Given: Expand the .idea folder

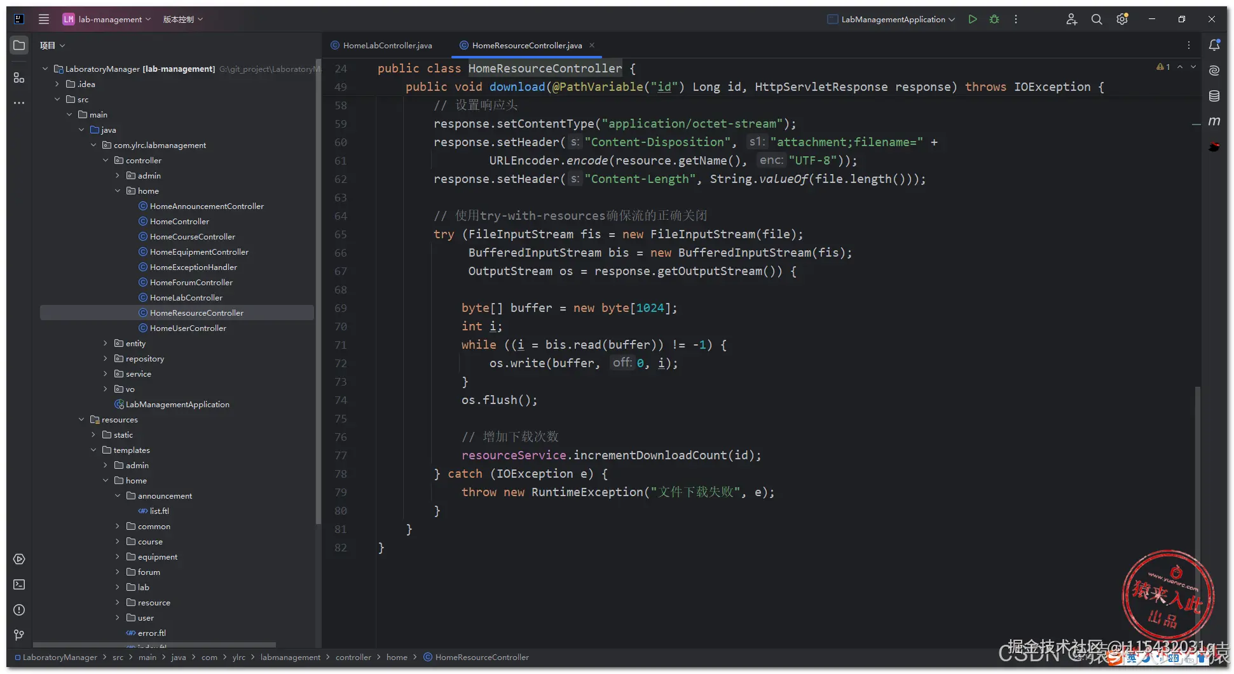Looking at the screenshot, I should (57, 84).
